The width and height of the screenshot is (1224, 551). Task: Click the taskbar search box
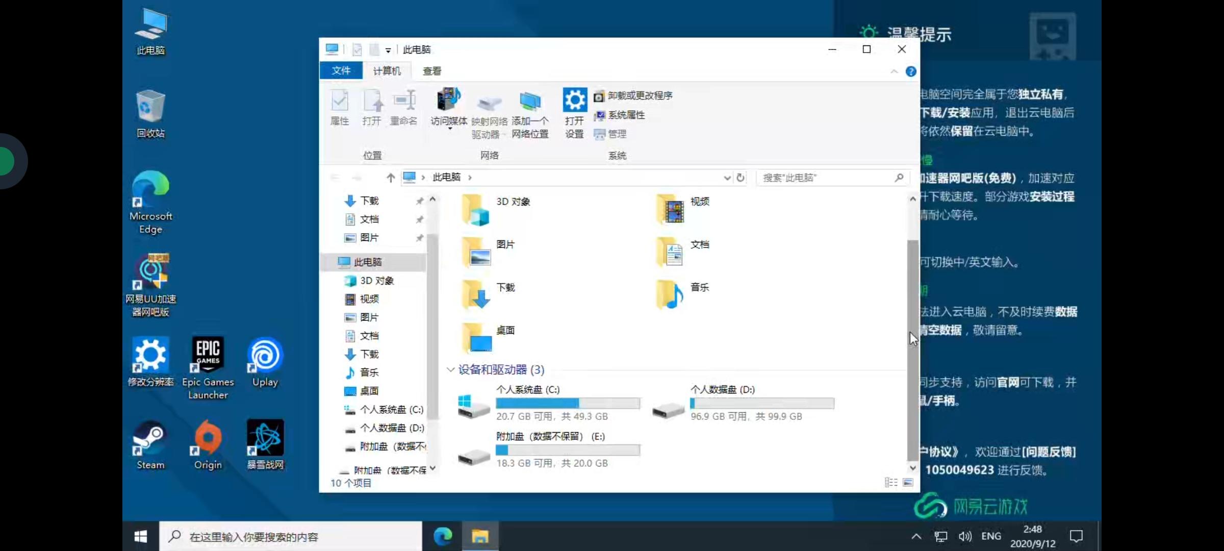click(291, 536)
